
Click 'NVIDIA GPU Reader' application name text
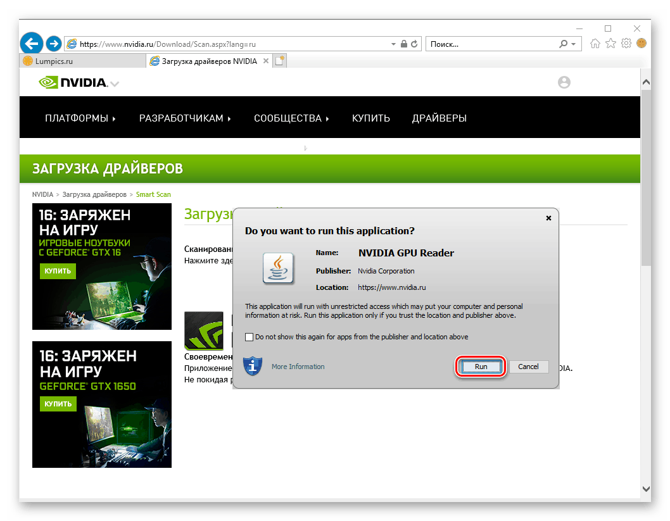406,253
